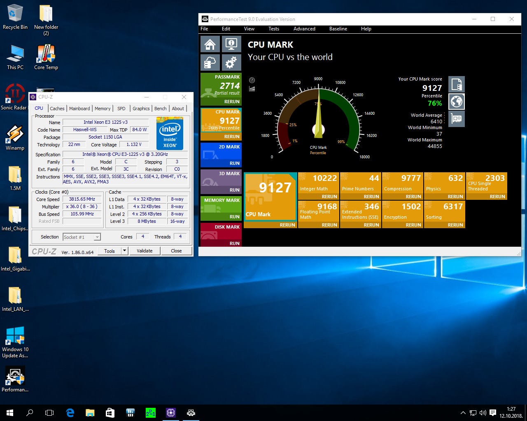Open the system information monitor icon
Image resolution: width=527 pixels, height=421 pixels.
click(231, 44)
